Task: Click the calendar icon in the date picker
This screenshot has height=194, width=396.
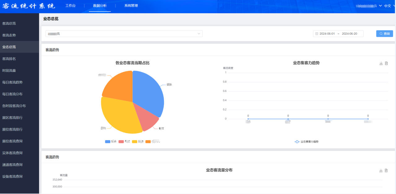Action: [317, 33]
